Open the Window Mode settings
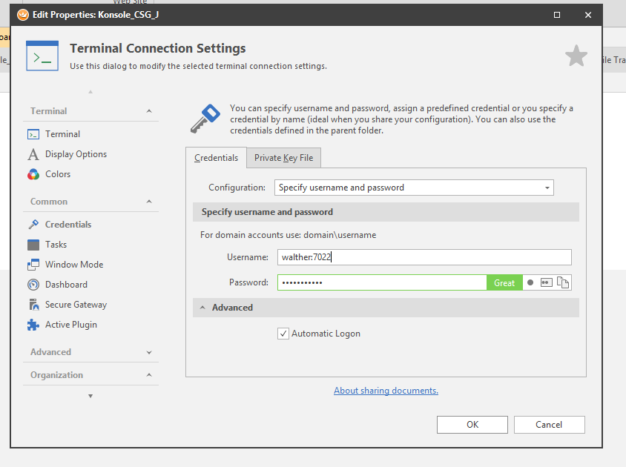 [x=73, y=265]
